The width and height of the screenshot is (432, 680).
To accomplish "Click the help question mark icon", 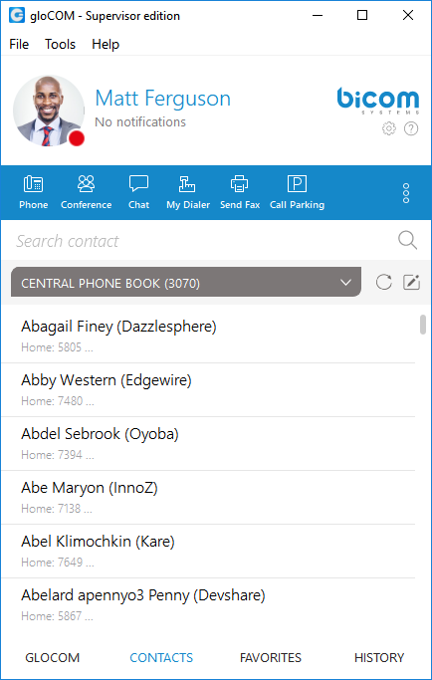I will tap(411, 128).
